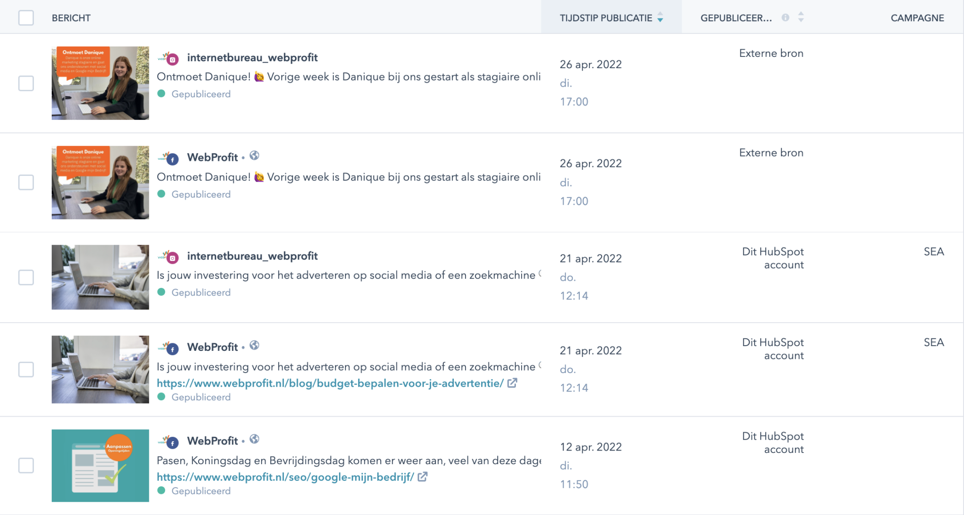
Task: Open info icon next to Gepubliceer… header
Action: pyautogui.click(x=785, y=17)
